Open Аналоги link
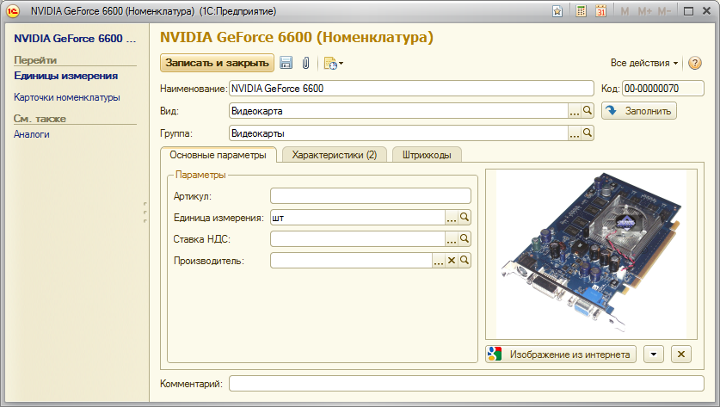 coord(32,134)
